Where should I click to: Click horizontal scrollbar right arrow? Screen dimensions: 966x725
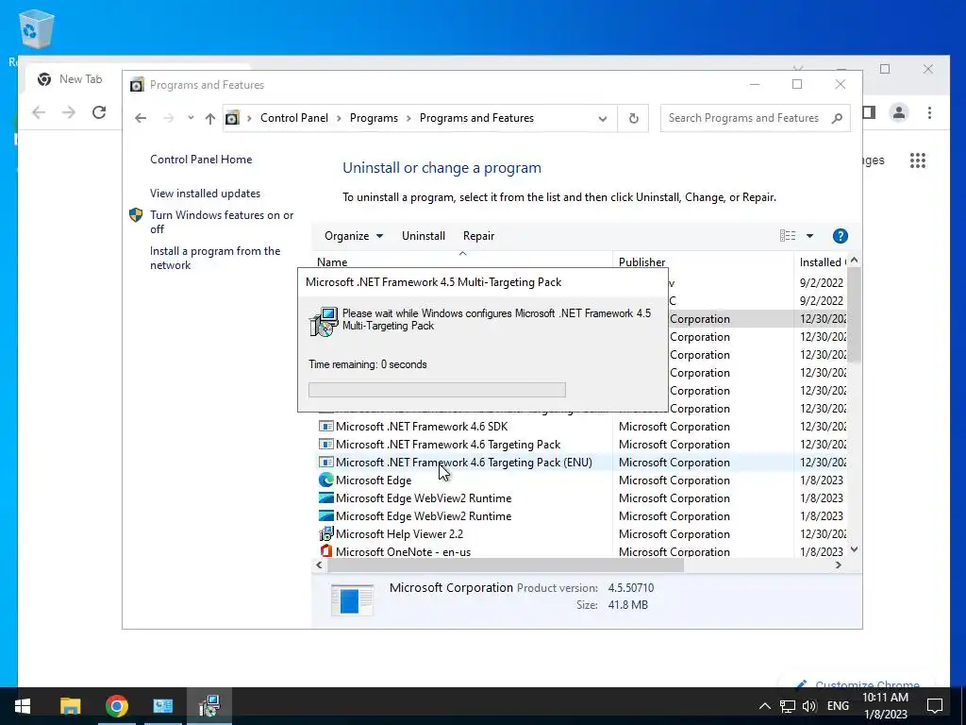click(x=839, y=565)
